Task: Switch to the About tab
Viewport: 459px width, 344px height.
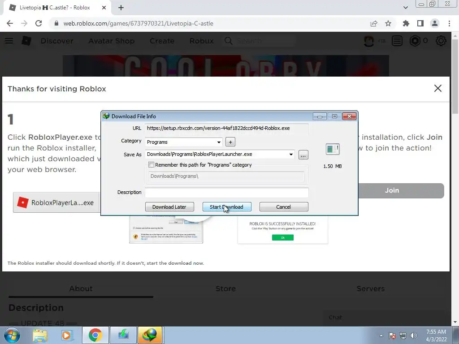Action: [x=81, y=289]
